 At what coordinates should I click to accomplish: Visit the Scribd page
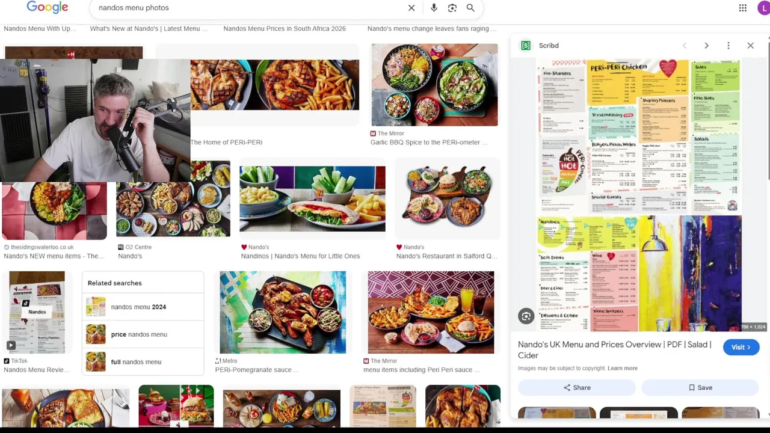coord(741,347)
